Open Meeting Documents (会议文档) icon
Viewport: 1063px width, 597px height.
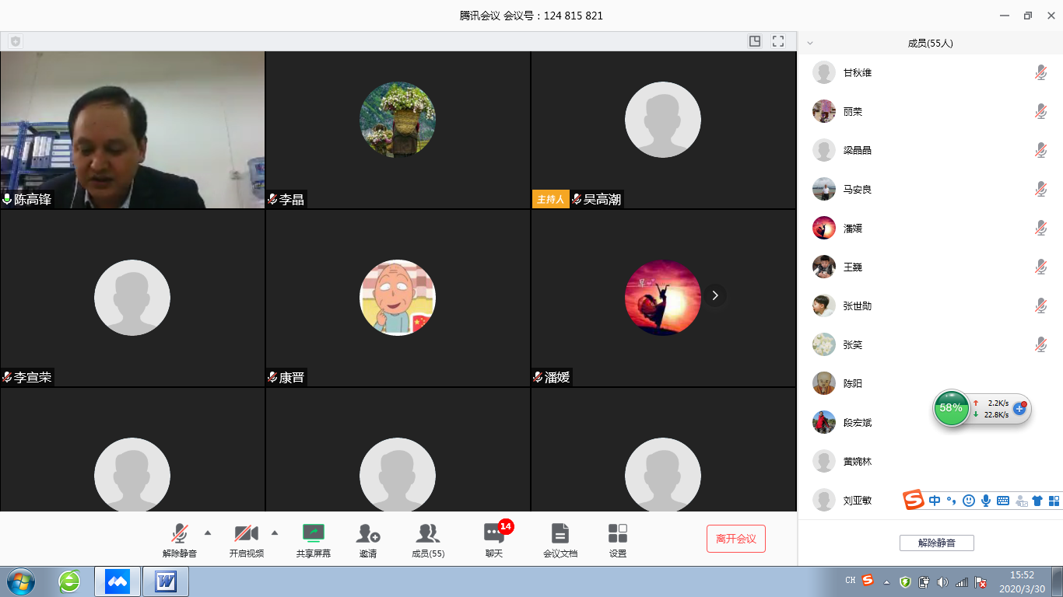[560, 533]
